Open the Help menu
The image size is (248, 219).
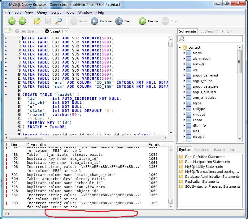[x=100, y=12]
